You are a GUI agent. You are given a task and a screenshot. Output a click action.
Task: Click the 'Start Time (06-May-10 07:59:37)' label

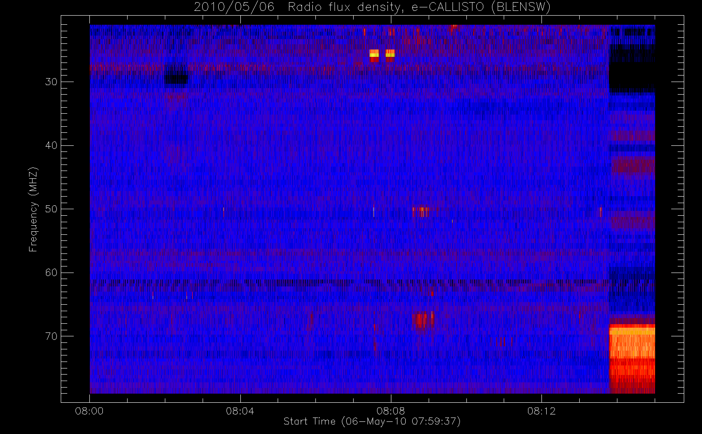372,421
